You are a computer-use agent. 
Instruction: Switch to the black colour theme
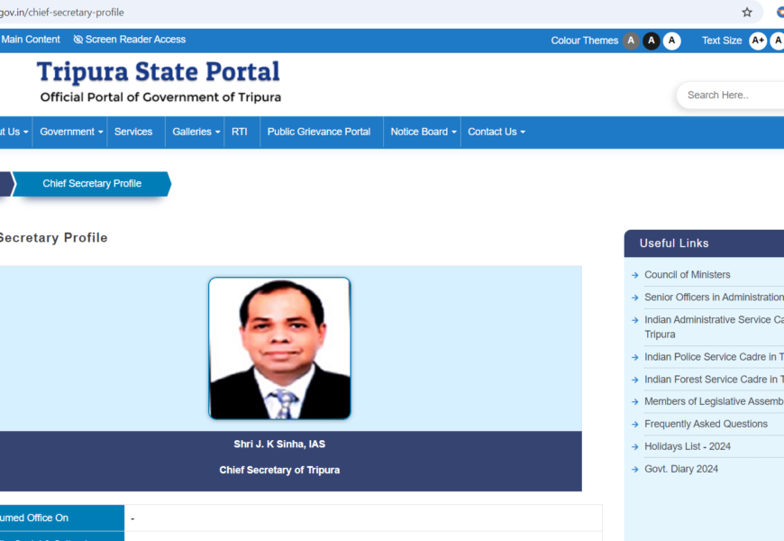(x=652, y=41)
